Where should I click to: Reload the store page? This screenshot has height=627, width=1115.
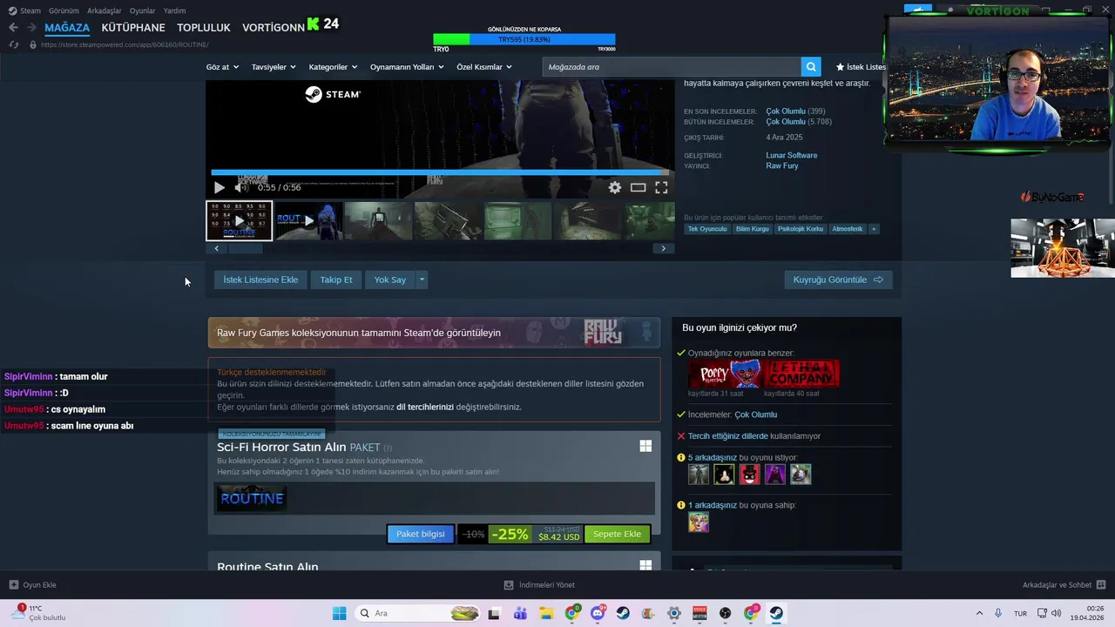point(13,44)
